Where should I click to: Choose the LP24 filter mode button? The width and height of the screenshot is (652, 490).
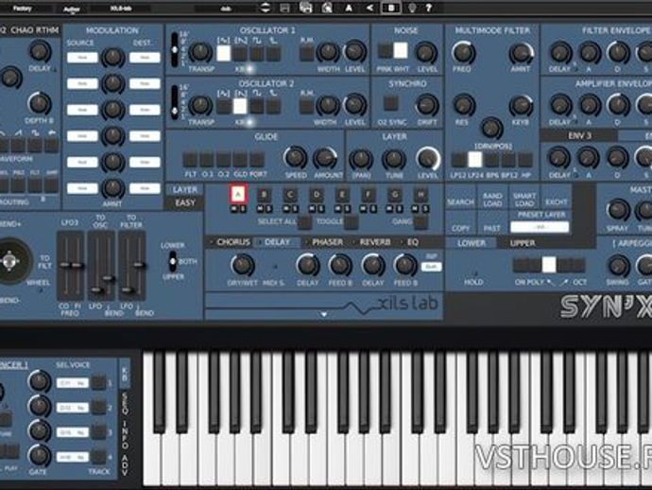tap(475, 160)
